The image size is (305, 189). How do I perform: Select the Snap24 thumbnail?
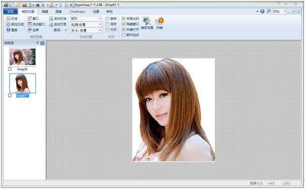(x=23, y=56)
